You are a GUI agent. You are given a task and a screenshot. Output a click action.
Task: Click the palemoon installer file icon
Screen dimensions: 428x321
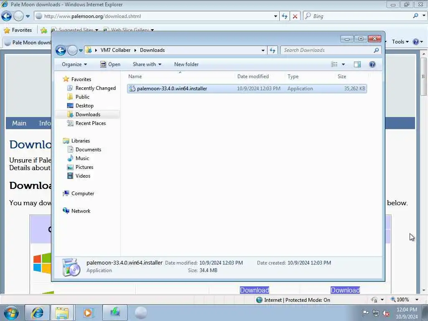click(x=132, y=89)
